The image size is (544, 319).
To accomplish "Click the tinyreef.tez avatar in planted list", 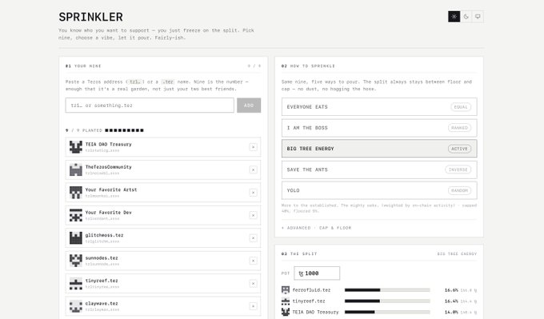I will pos(76,283).
